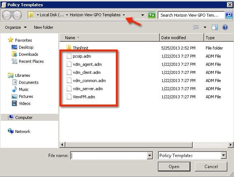
Task: Click the Forward navigation arrow
Action: point(17,15)
